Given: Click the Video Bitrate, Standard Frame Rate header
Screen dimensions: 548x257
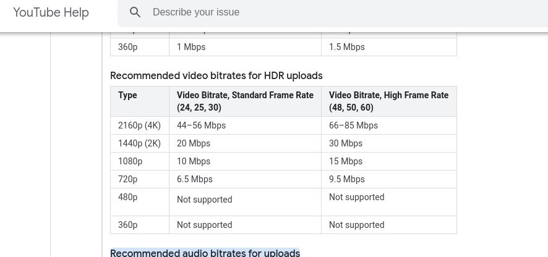Looking at the screenshot, I should [245, 101].
